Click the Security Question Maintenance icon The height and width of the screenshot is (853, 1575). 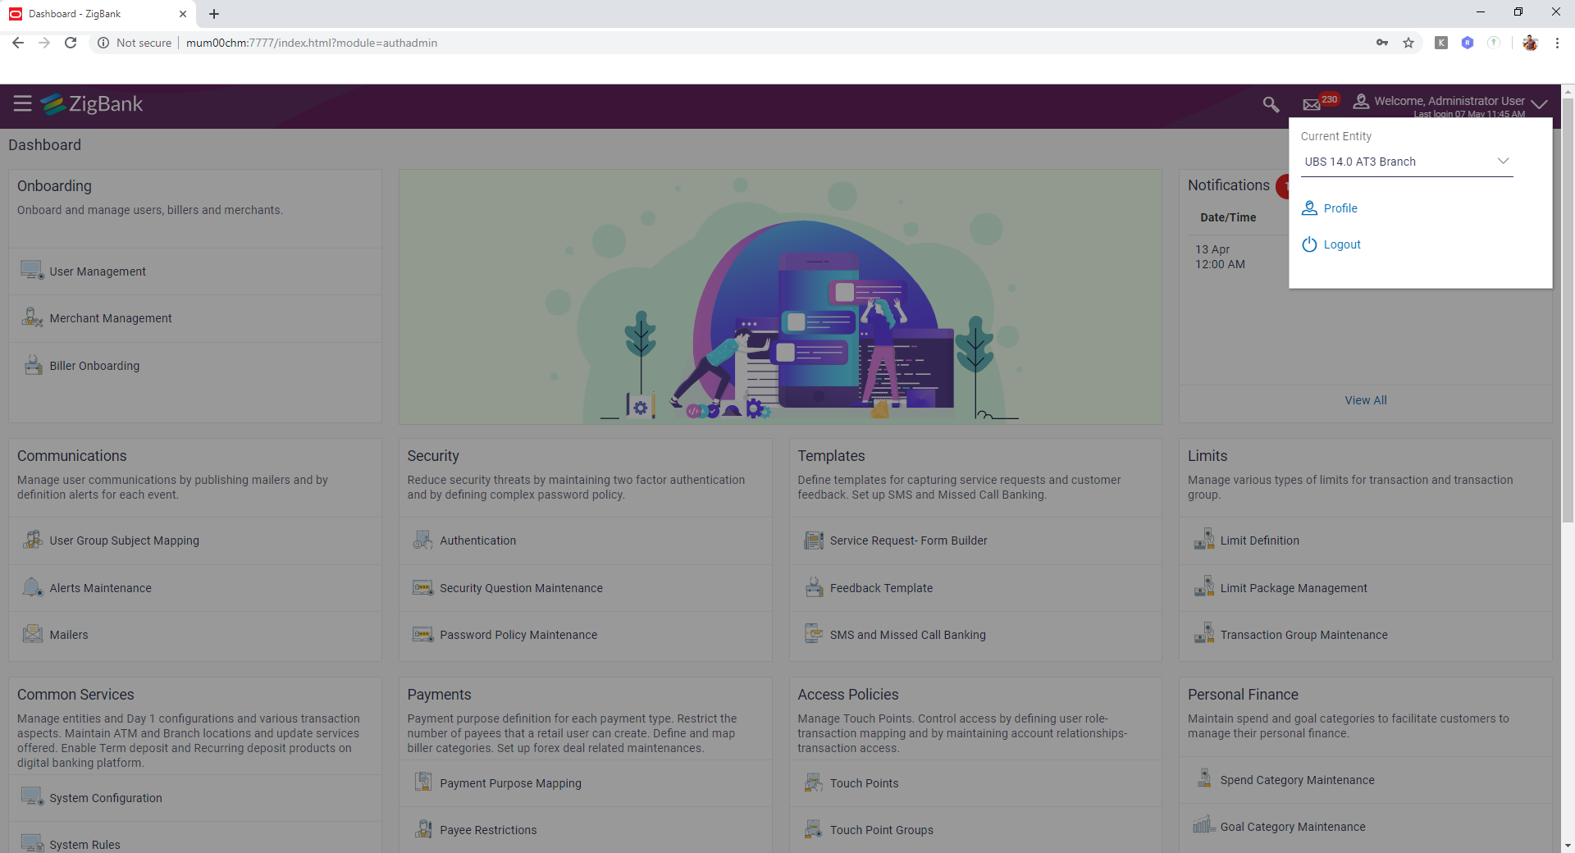pos(422,587)
